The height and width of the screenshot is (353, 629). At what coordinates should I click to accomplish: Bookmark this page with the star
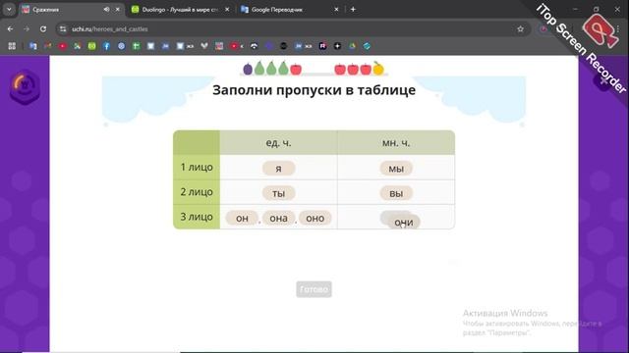point(520,28)
